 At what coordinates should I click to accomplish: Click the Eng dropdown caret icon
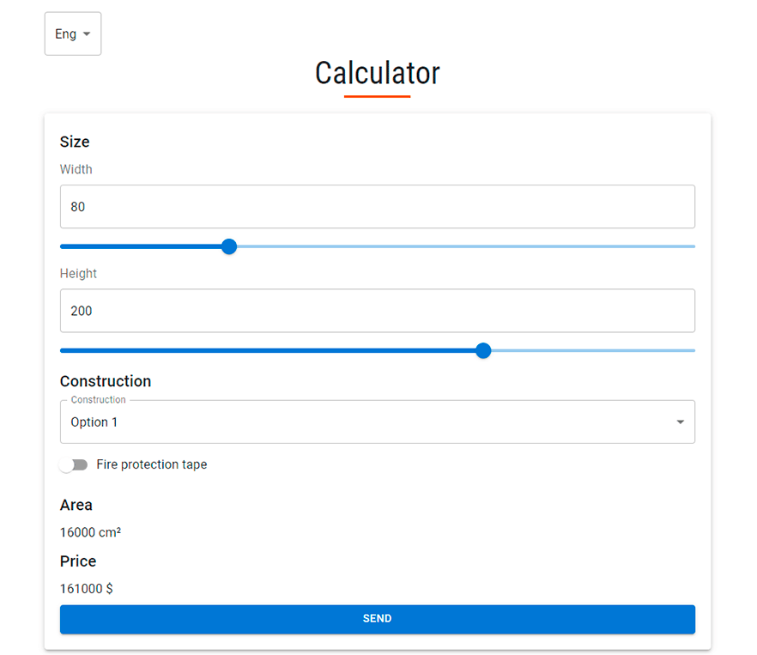86,33
